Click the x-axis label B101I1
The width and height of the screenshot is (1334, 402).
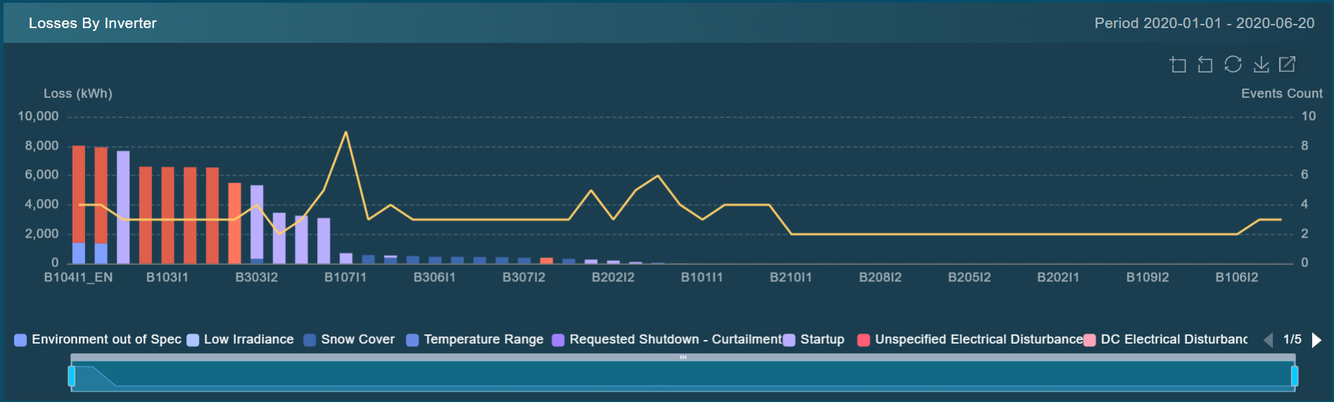(x=702, y=278)
